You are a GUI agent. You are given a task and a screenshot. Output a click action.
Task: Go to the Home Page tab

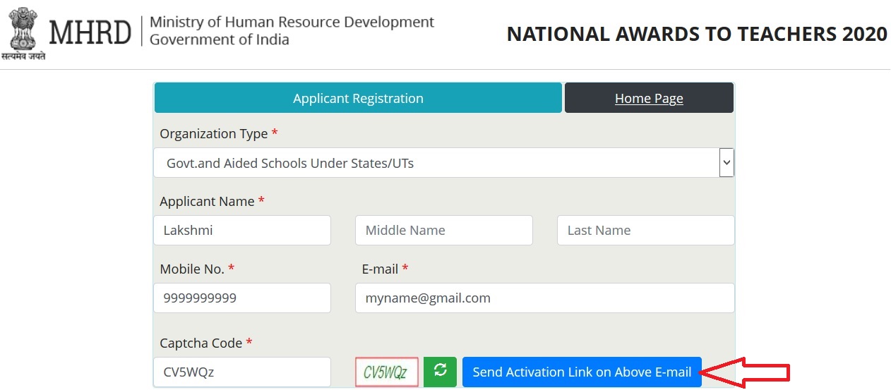649,98
